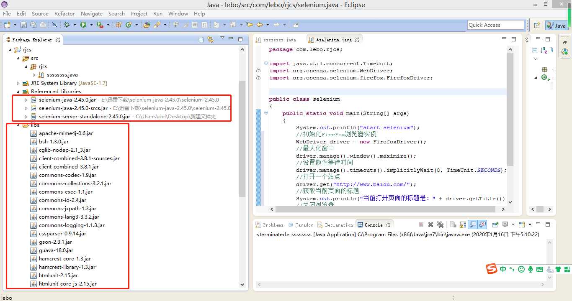The height and width of the screenshot is (301, 572).
Task: Select htmlunit-2.15.jar in libs
Action: [x=58, y=275]
